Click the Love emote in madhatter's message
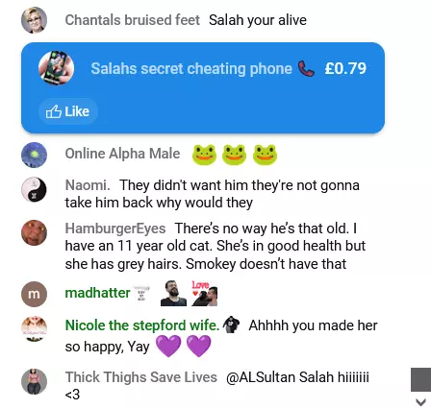The width and height of the screenshot is (431, 409). click(205, 293)
